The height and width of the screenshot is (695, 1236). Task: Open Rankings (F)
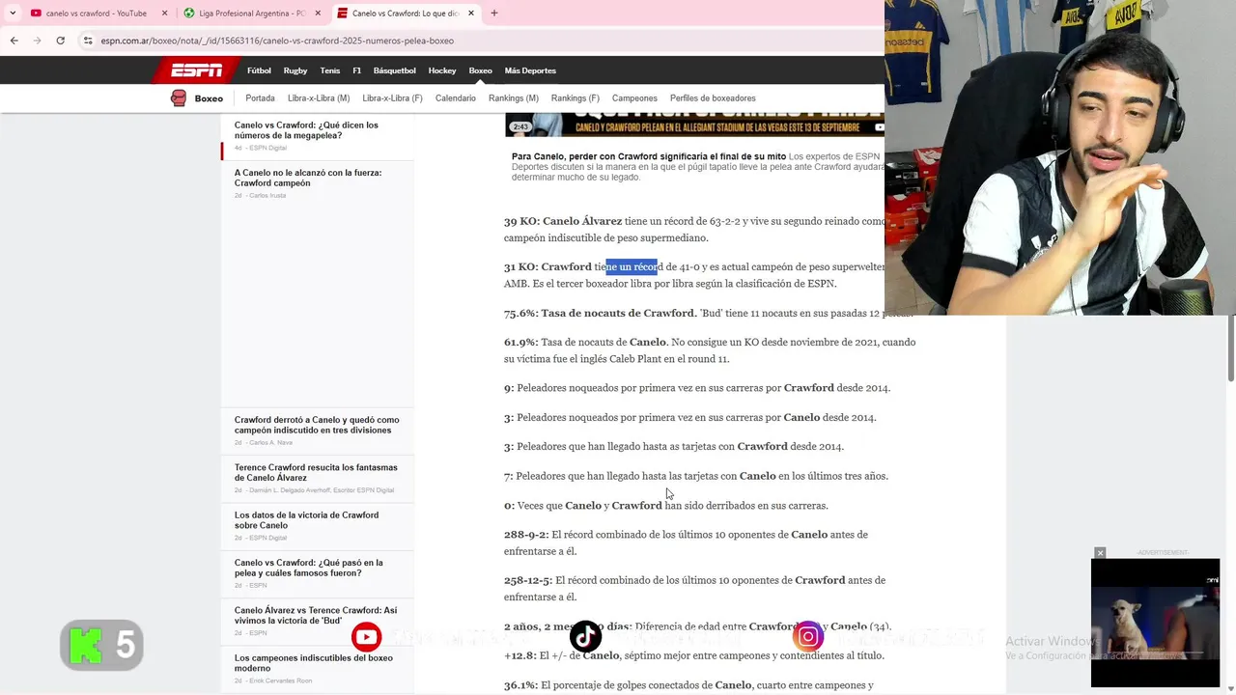pos(576,98)
